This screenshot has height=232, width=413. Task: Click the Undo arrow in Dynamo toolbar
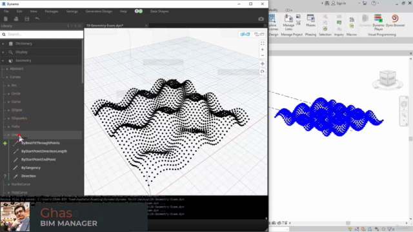37,19
